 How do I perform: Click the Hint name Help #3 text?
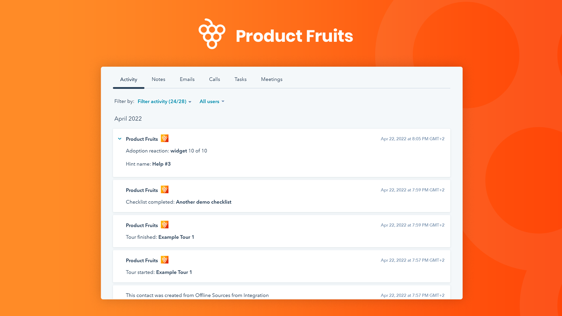(x=148, y=164)
